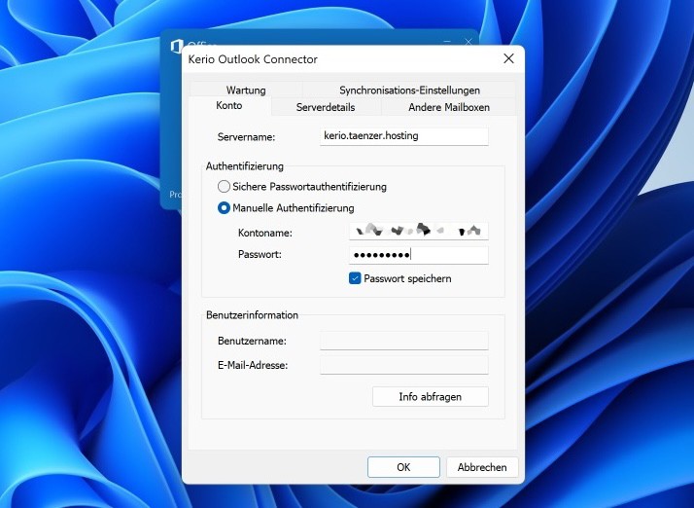Open the Synchronisations-Einstellungen tab
Image resolution: width=694 pixels, height=508 pixels.
click(409, 90)
